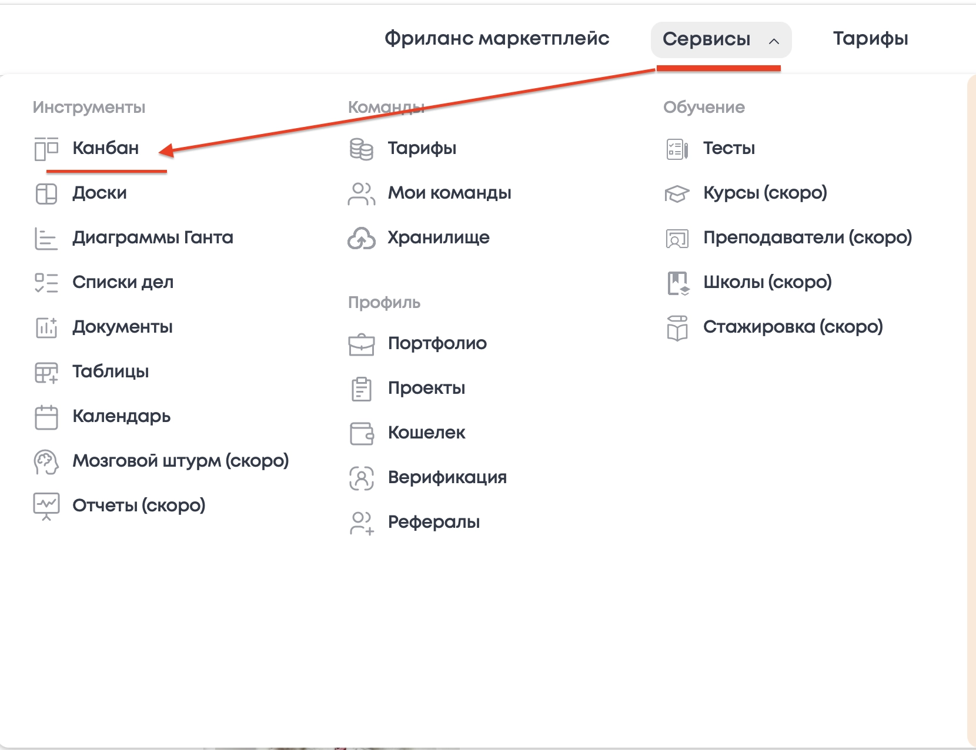This screenshot has height=750, width=976.
Task: Select the Таблицы menu item
Action: click(x=111, y=371)
